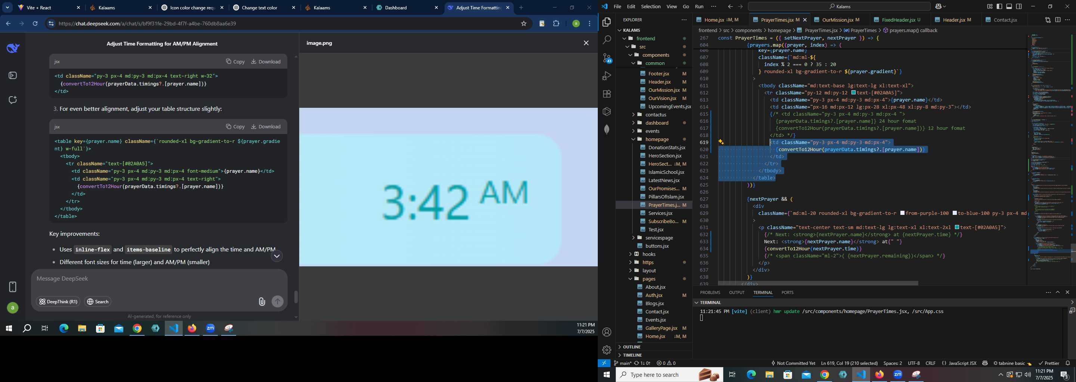
Task: Toggle Search mode in DeepSeek
Action: tap(98, 301)
